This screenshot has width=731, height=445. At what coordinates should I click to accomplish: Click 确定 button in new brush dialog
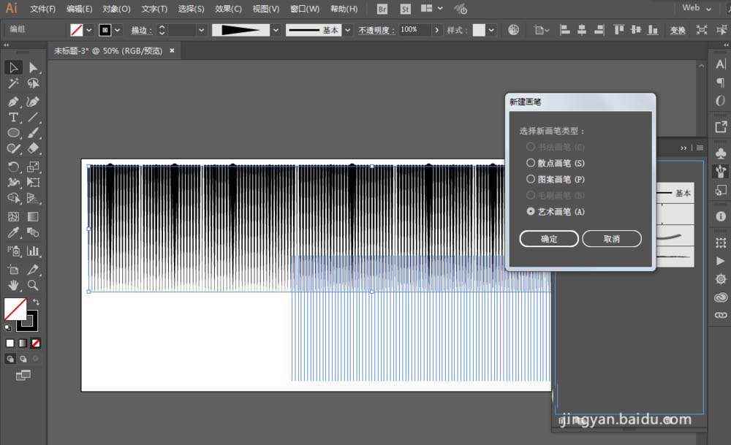coord(549,239)
